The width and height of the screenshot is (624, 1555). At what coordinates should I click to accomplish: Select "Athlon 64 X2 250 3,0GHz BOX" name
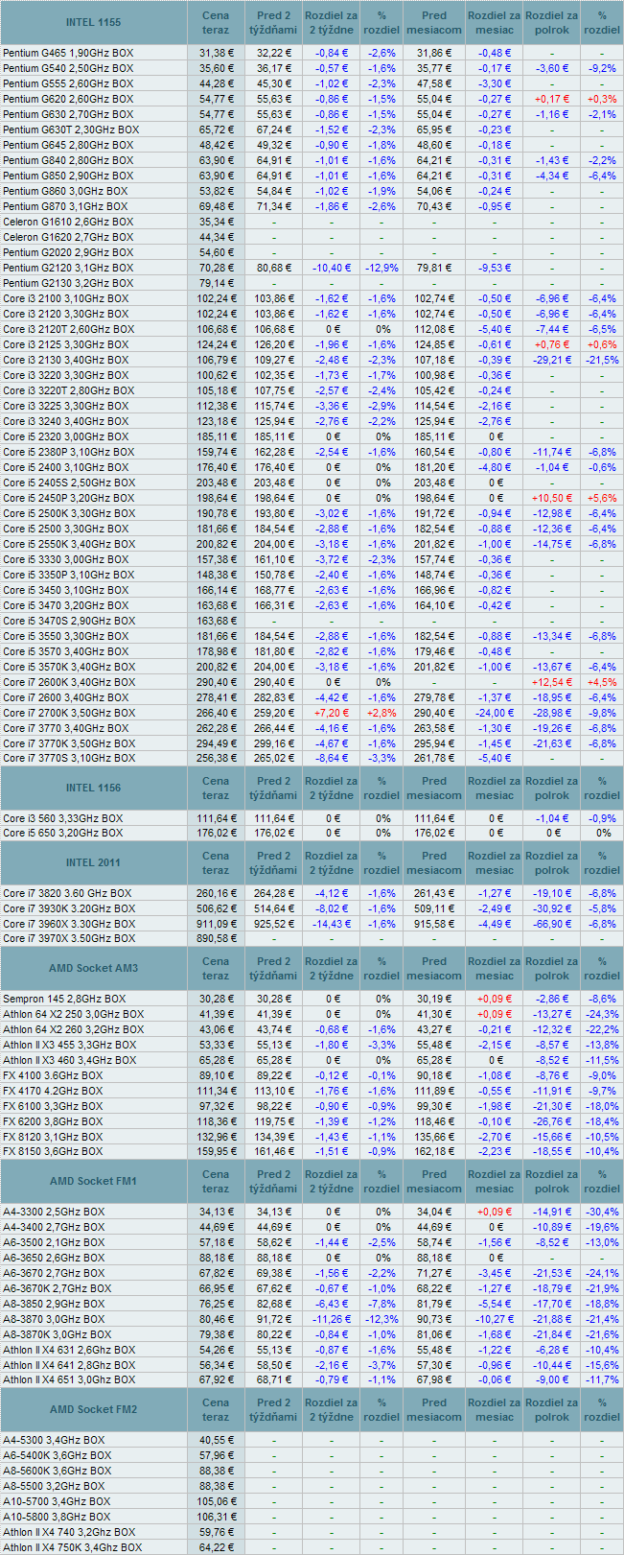pos(74,1014)
